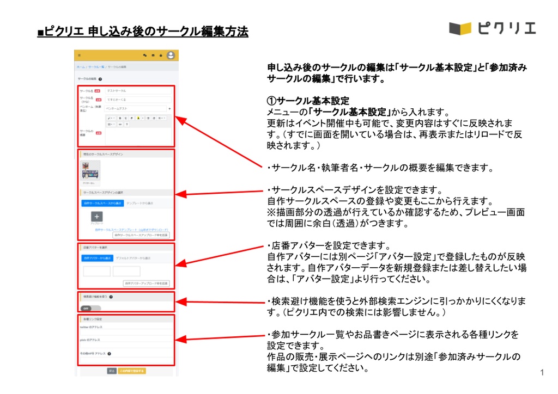Click 自作アバターアップロード枠を拡張 button
This screenshot has height=394, width=558.
[146, 284]
